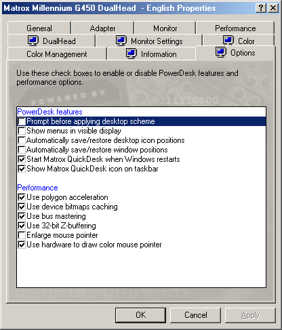Click the question mark help button
Screen dimensions: 282x330
[x=261, y=8]
